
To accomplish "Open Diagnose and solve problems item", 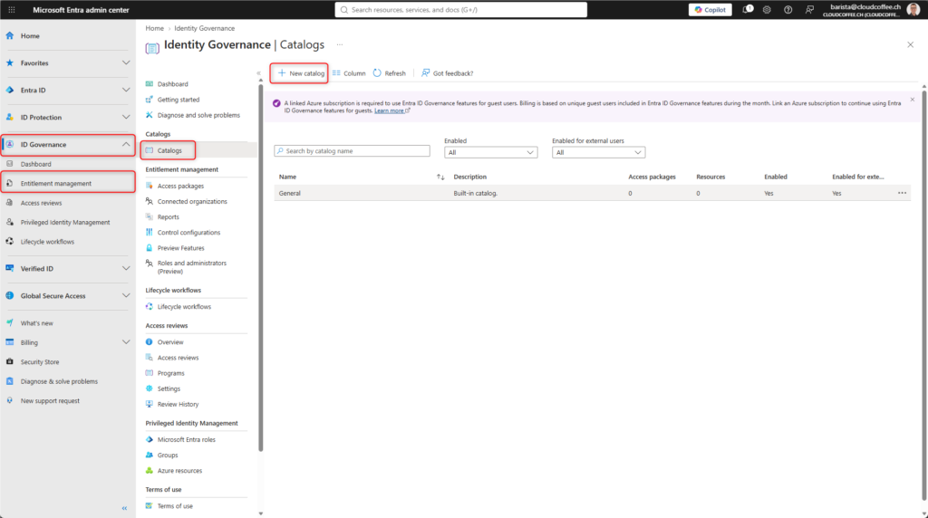I will (198, 115).
